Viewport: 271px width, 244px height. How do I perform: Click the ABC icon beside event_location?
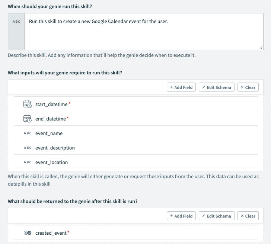click(28, 162)
